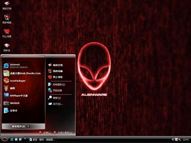Viewport: 191px width, 143px height.
Task: Open 我的文档 in start menu right pane
Action: click(60, 65)
